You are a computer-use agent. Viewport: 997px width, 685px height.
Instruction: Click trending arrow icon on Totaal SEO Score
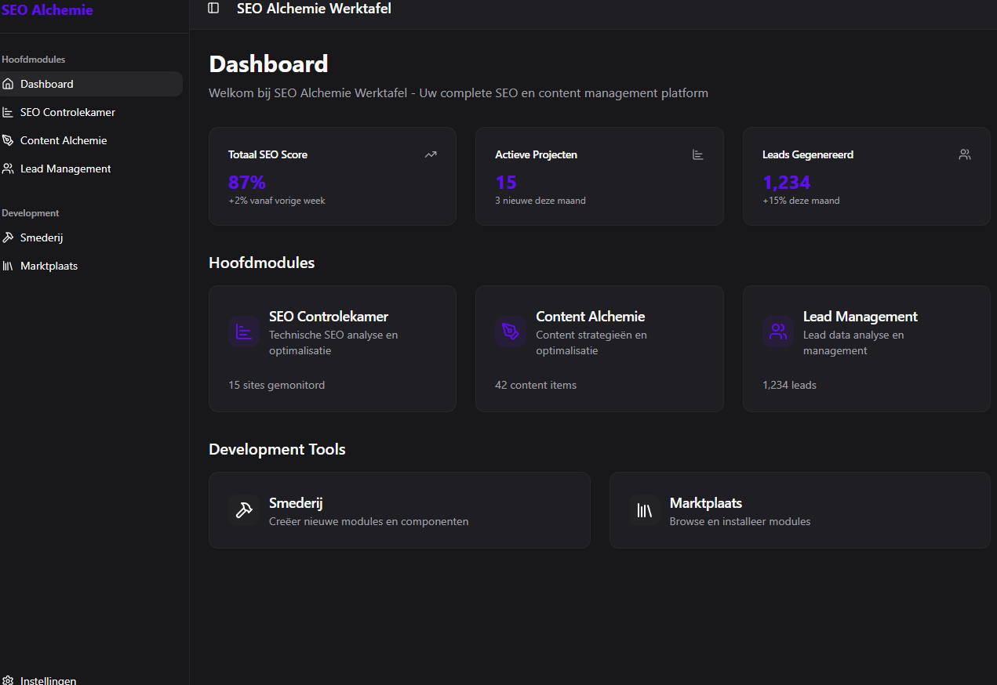click(x=431, y=154)
